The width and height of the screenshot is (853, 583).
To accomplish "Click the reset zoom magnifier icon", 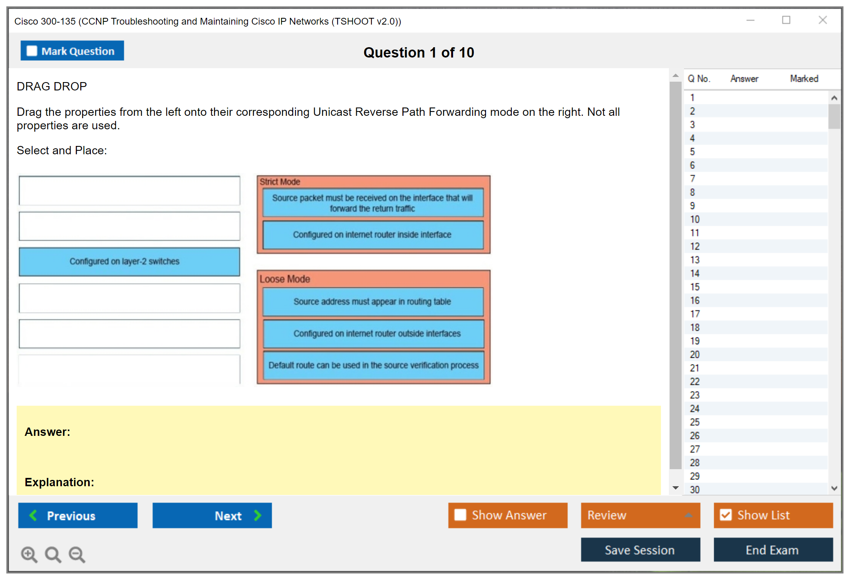I will [53, 554].
